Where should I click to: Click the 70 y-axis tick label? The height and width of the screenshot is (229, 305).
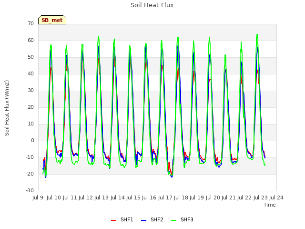pyautogui.click(x=30, y=23)
